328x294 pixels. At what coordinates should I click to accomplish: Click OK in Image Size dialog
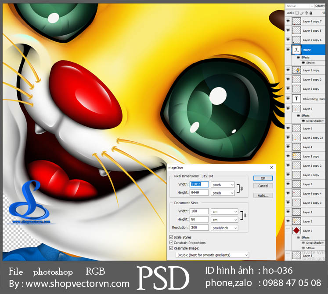pos(263,178)
